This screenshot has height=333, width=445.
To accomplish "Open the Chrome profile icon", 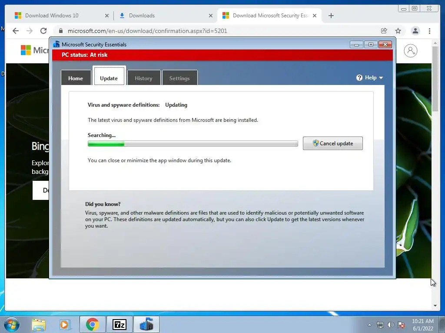I will point(415,31).
